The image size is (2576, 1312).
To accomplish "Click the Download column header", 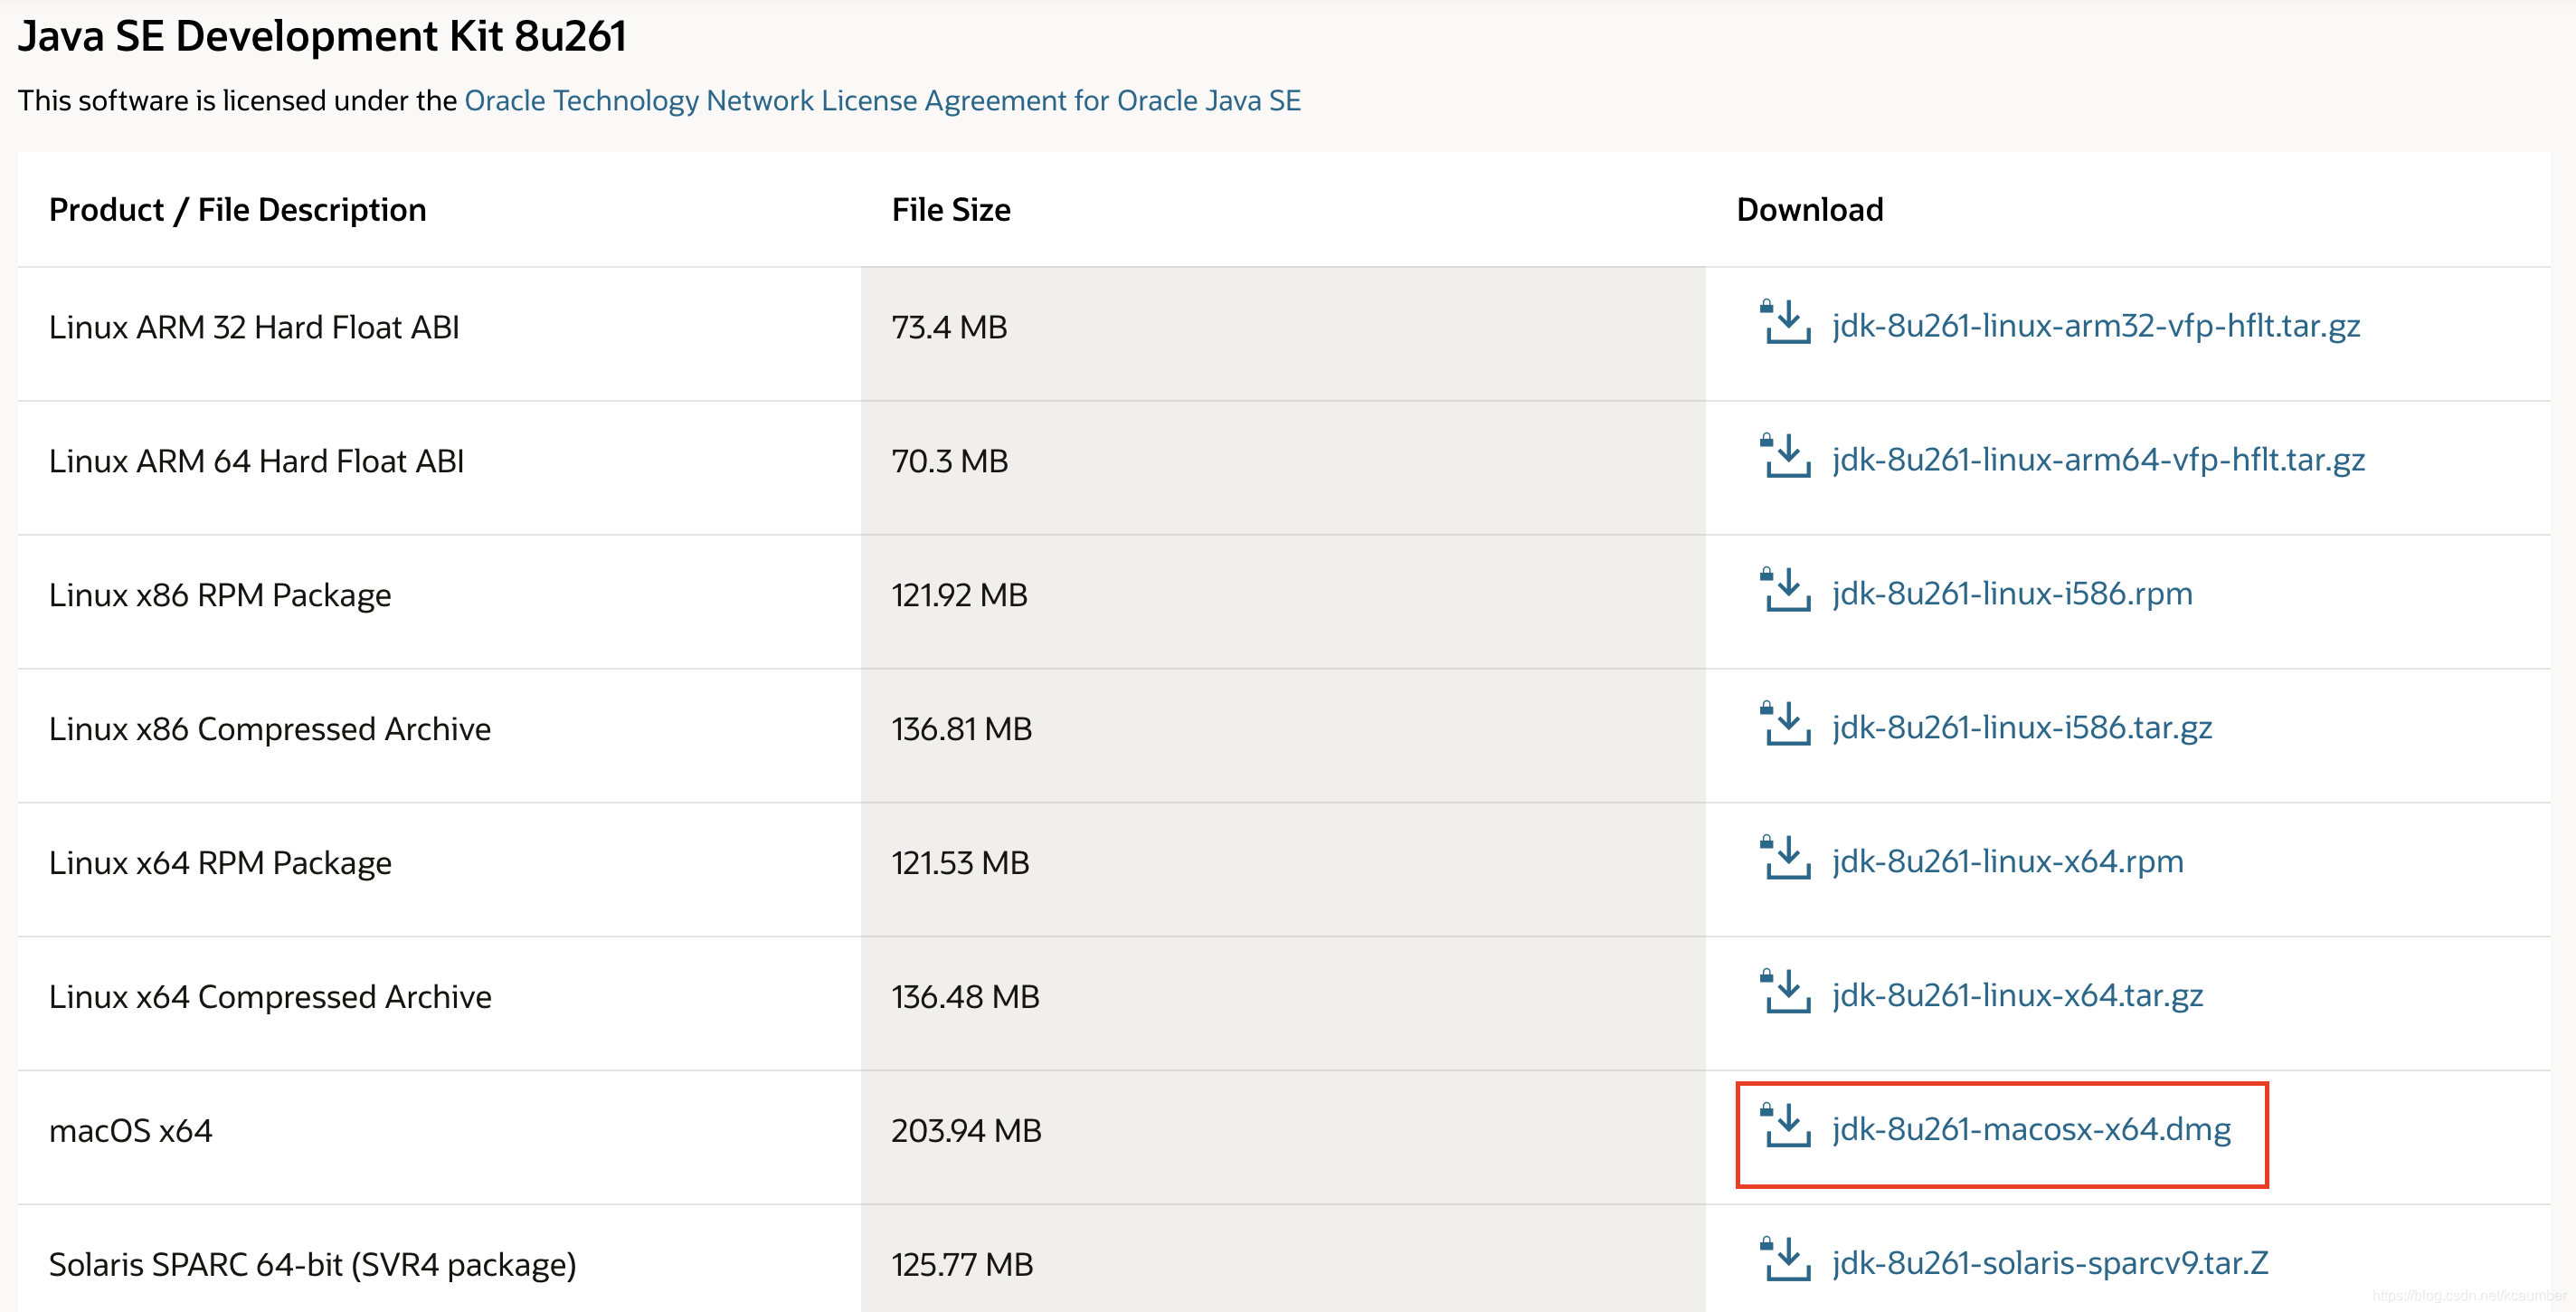I will click(x=1810, y=210).
